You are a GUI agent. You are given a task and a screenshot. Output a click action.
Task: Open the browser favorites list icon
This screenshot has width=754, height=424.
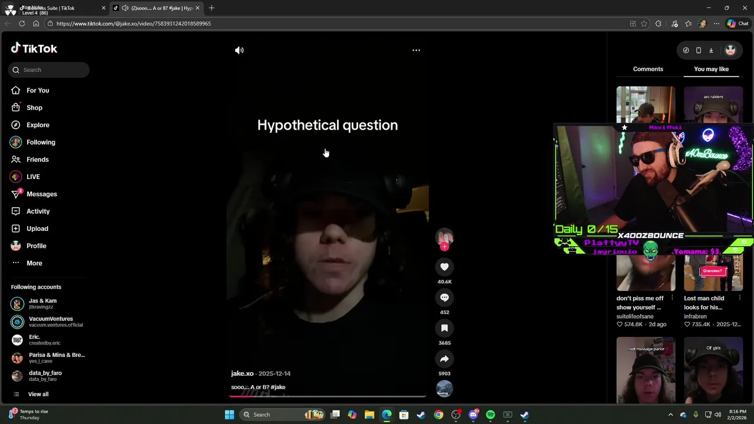click(688, 24)
